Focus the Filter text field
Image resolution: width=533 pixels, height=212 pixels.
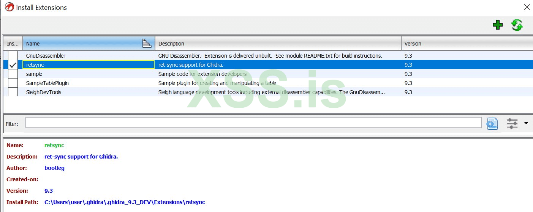click(253, 123)
